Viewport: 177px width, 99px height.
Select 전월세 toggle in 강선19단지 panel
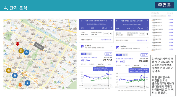(89, 54)
